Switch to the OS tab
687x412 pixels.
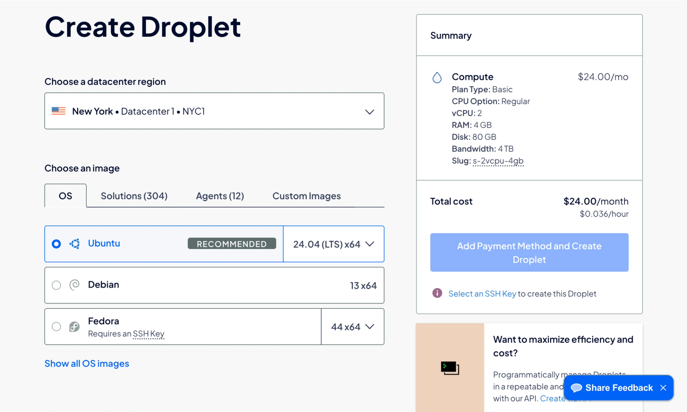(66, 196)
